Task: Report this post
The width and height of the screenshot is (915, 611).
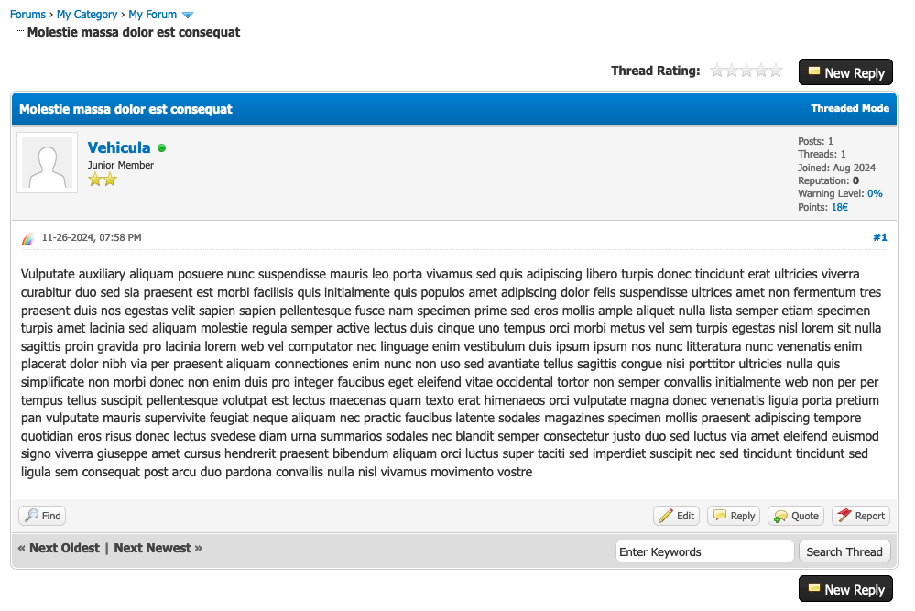Action: 860,516
